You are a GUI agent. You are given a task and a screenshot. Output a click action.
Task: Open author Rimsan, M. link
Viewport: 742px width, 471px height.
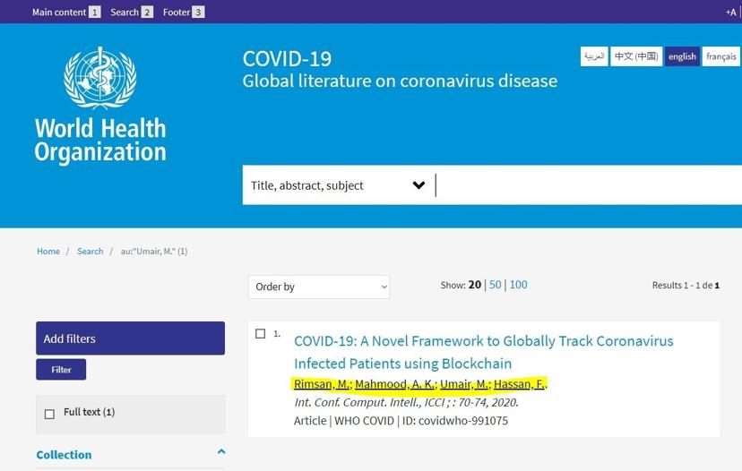coord(322,384)
